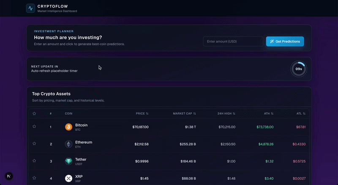Click XRP ATH value $3.40
The width and height of the screenshot is (338, 185).
click(x=269, y=178)
